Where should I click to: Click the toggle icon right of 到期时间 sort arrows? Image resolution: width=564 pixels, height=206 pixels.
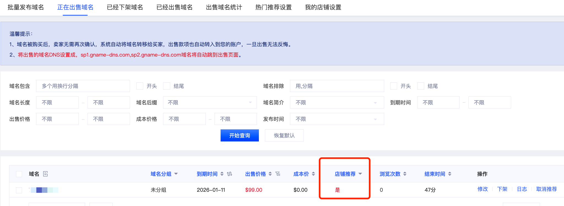(x=229, y=174)
